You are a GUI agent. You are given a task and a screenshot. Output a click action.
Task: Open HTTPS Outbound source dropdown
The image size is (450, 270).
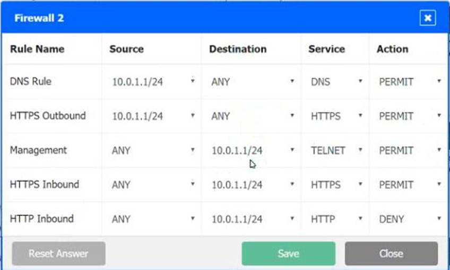[153, 116]
